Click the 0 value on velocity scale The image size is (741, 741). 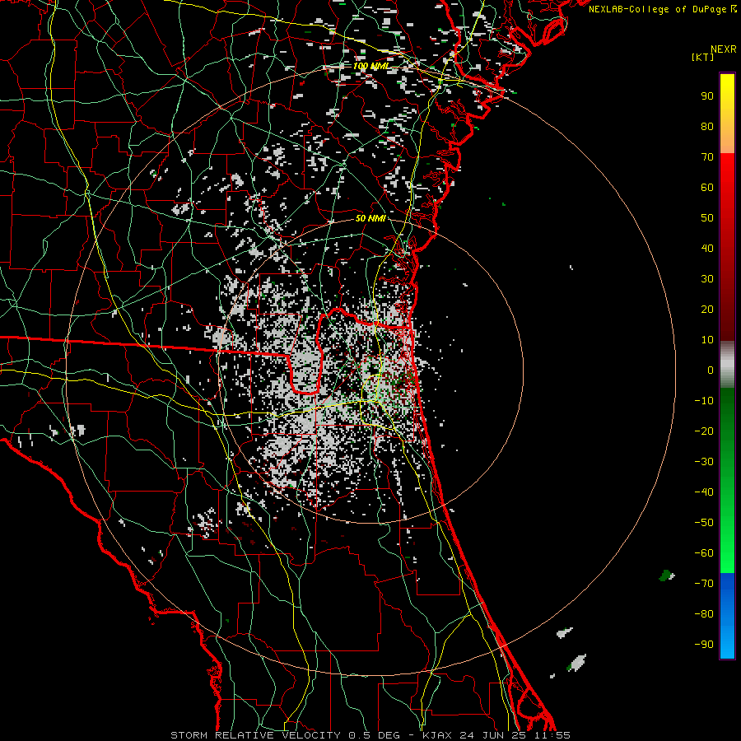(x=711, y=370)
